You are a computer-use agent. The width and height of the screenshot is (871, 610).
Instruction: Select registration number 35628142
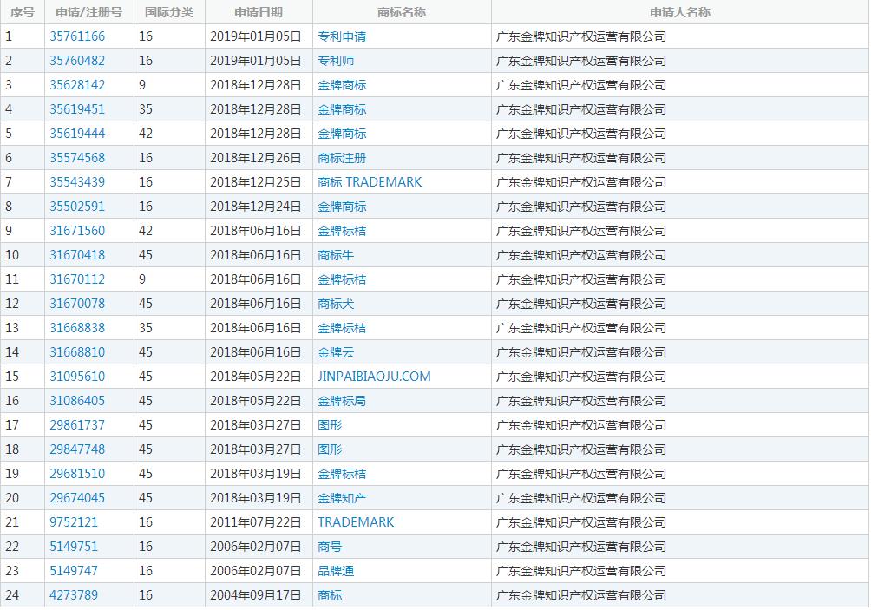click(77, 85)
